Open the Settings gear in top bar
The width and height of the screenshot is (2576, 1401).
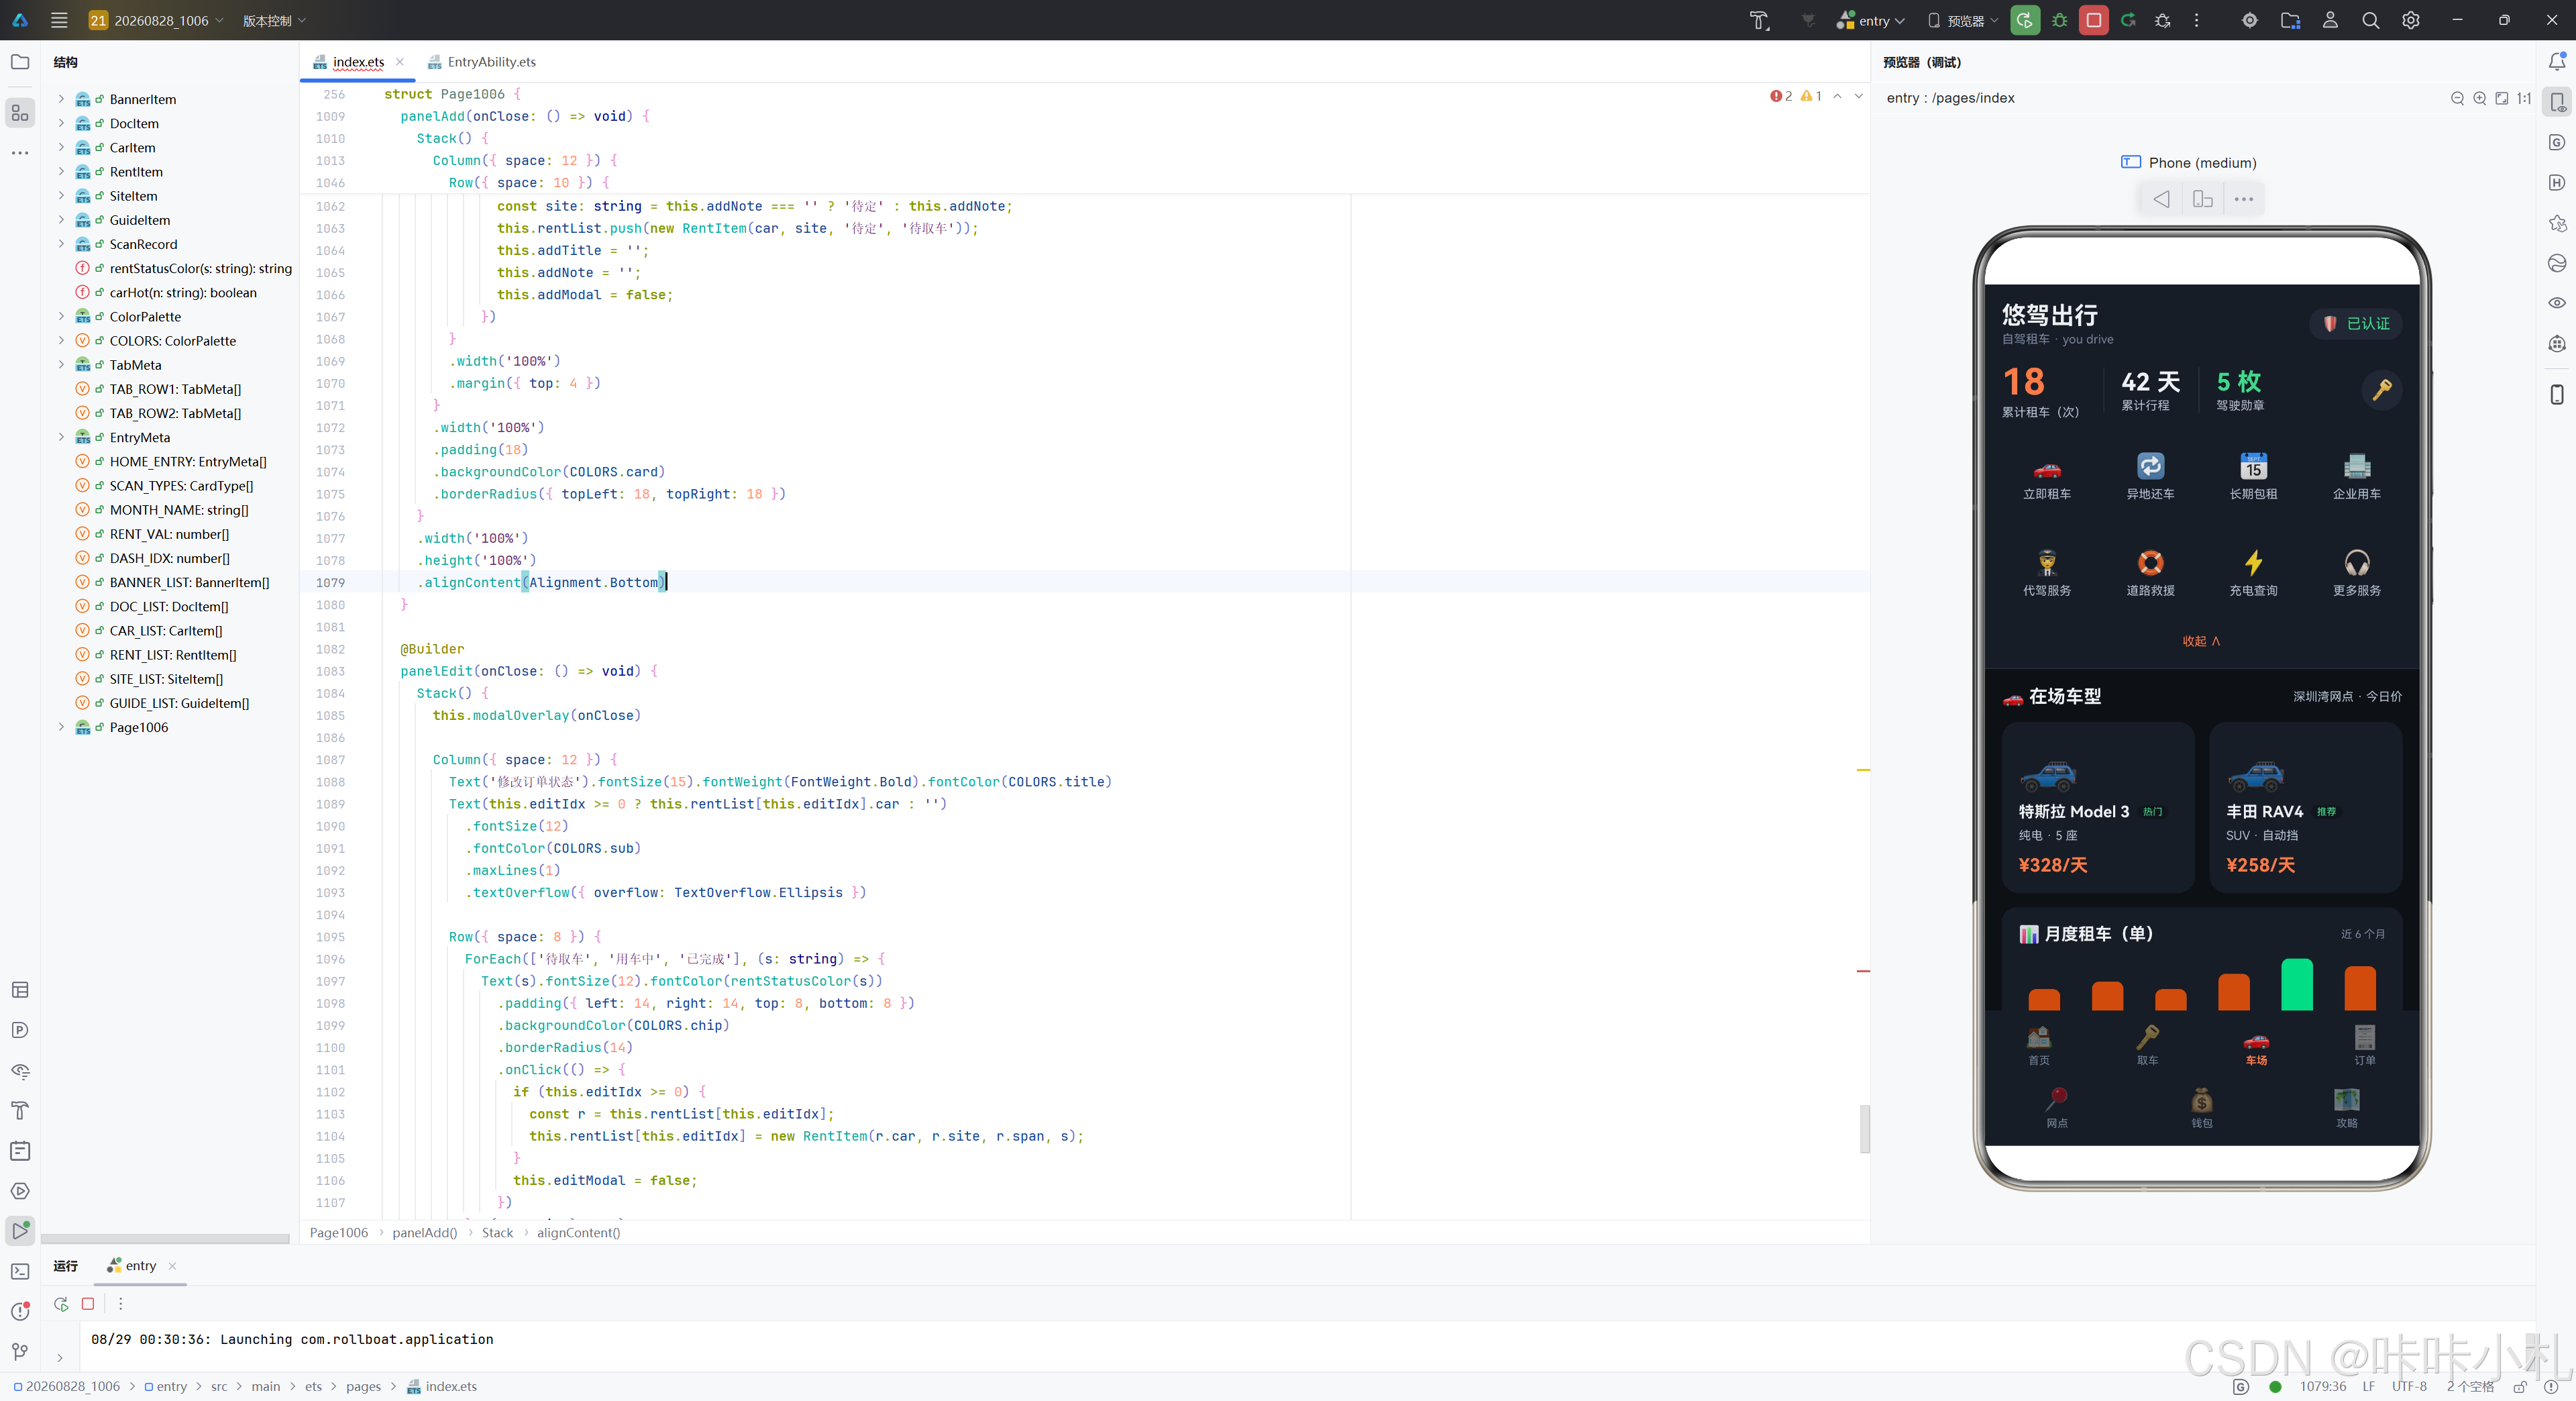coord(2410,20)
